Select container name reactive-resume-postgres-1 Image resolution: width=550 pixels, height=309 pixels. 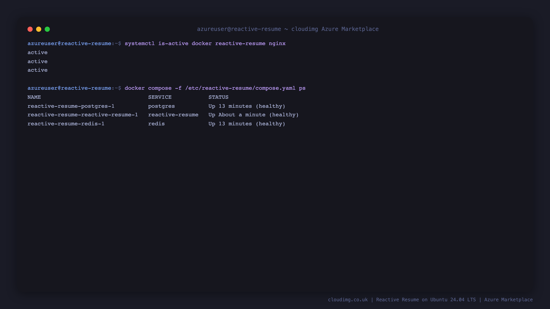coord(71,106)
